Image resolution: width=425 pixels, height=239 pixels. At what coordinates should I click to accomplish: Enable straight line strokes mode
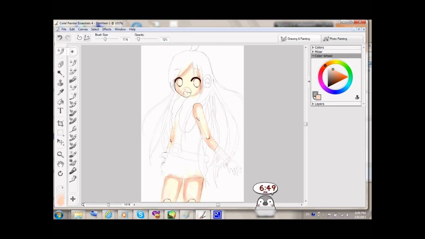pos(87,38)
